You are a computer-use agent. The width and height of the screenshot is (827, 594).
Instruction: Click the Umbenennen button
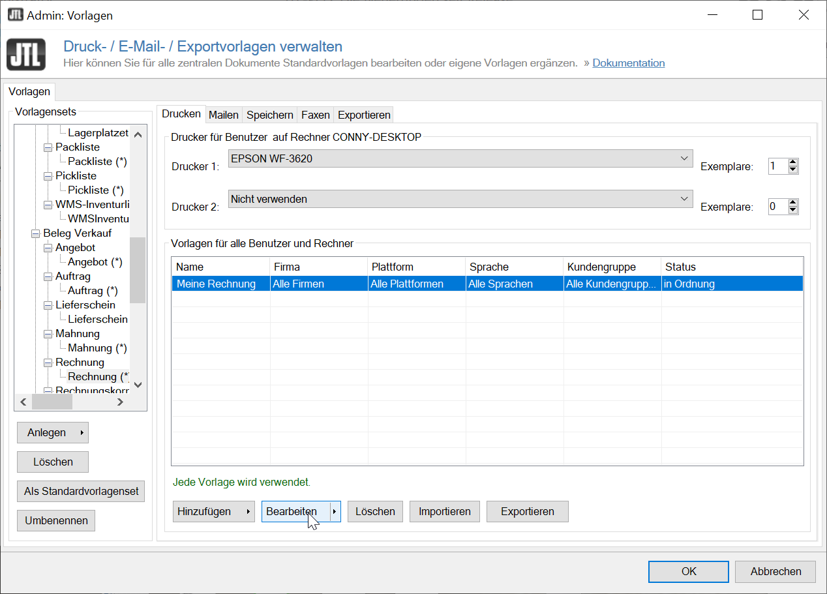click(56, 521)
